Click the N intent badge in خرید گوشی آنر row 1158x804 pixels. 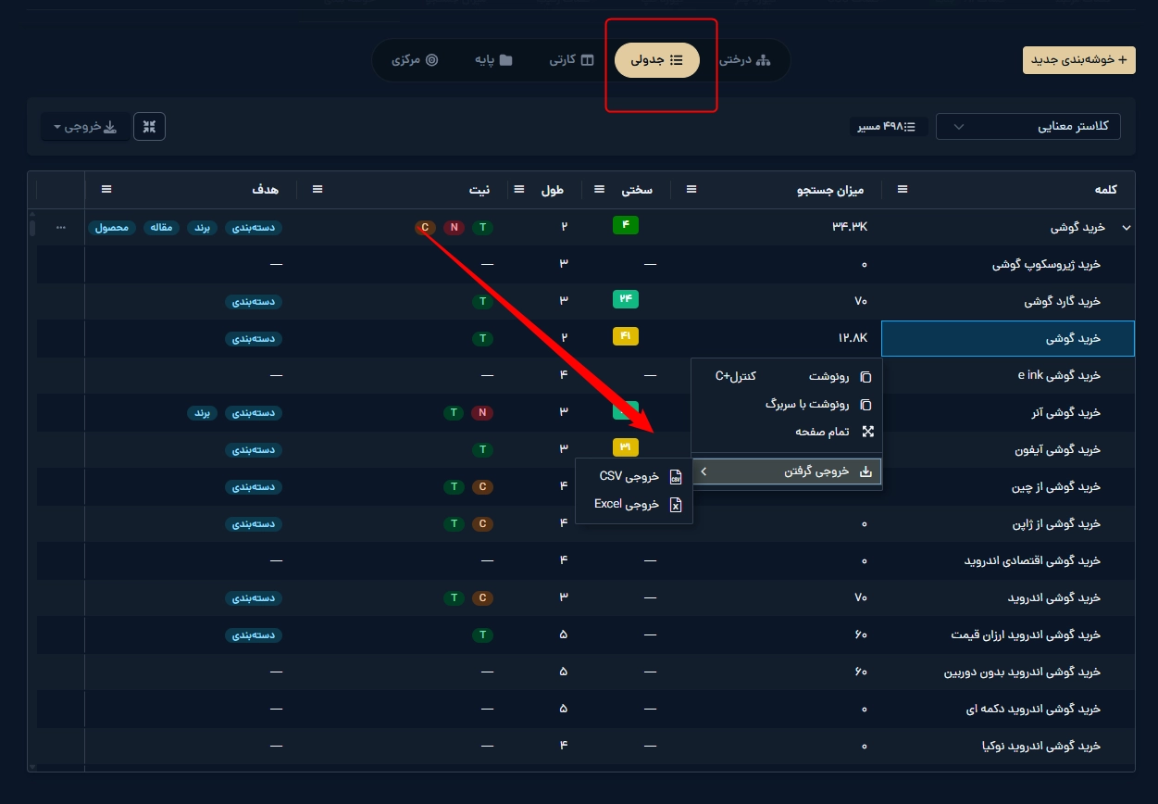[x=481, y=412]
